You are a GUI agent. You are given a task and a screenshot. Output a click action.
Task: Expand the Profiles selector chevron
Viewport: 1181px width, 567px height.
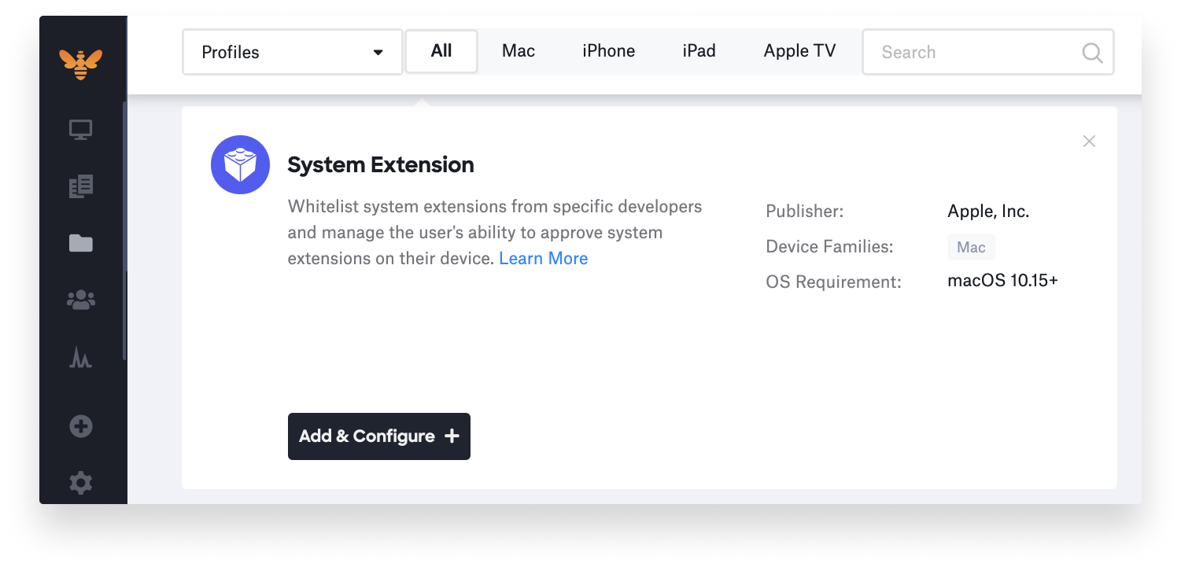[379, 51]
